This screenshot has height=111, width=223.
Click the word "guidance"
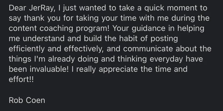click(x=148, y=28)
